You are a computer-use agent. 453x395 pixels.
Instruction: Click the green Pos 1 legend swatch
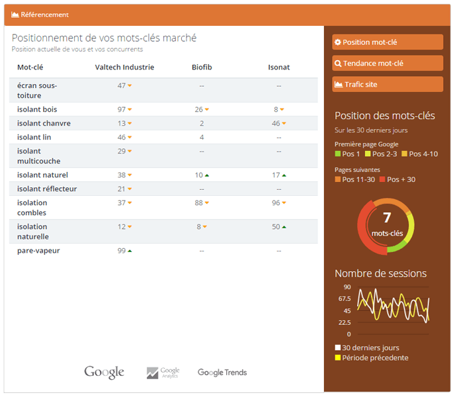[337, 154]
